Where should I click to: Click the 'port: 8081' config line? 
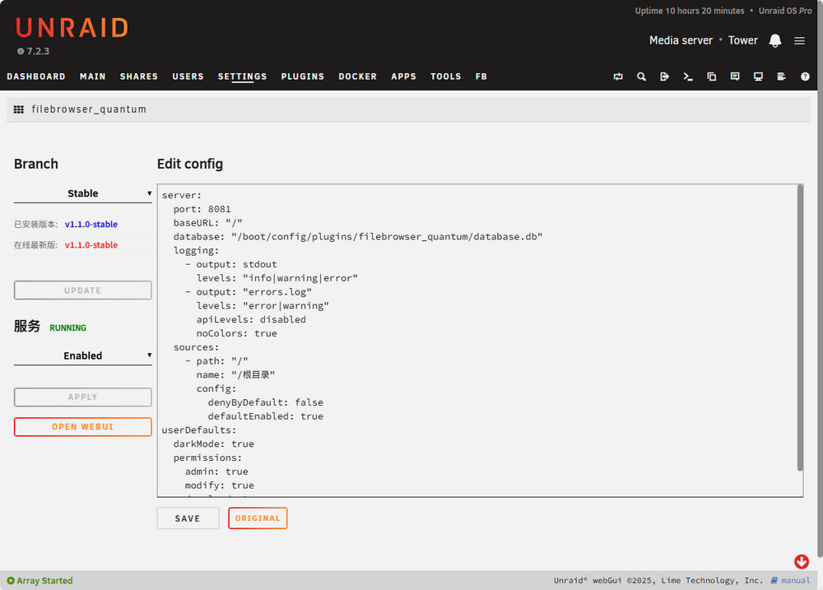pos(202,209)
